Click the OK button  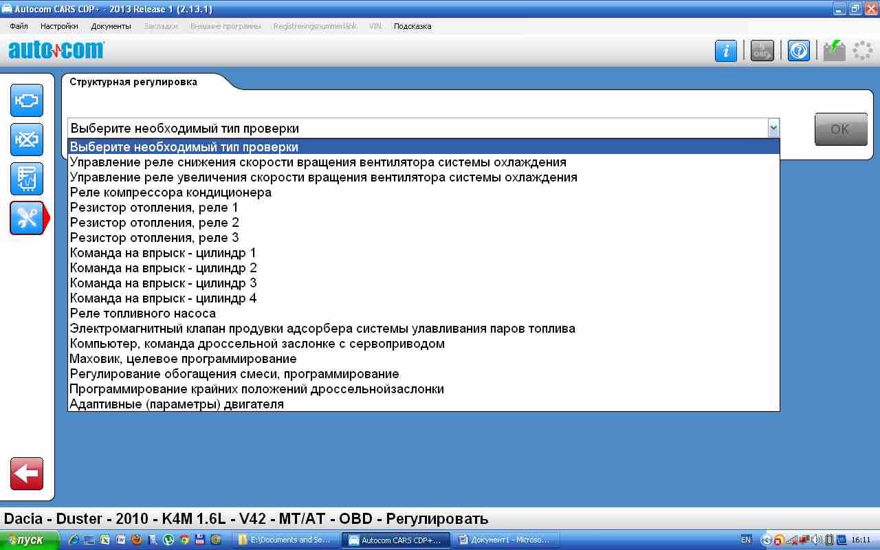click(x=840, y=129)
